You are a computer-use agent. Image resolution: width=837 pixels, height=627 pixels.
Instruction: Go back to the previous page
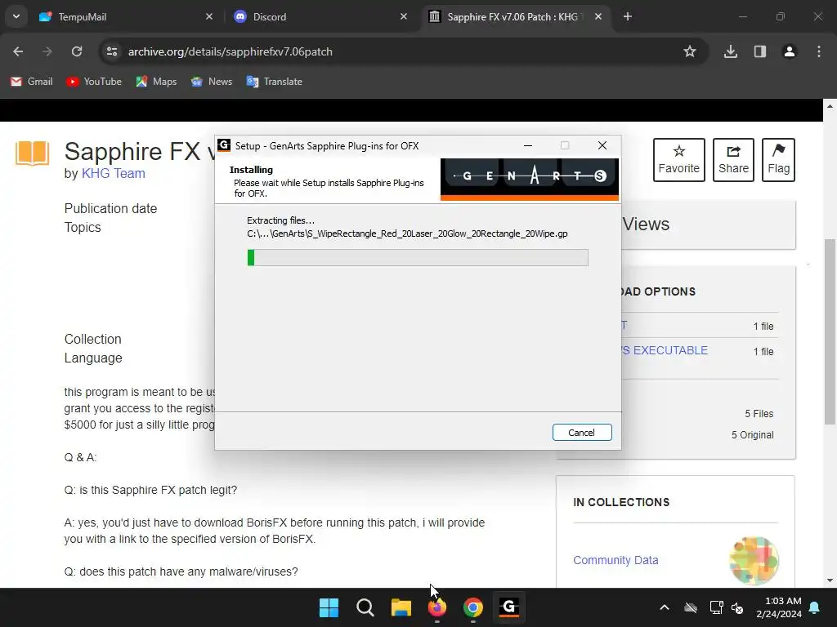tap(18, 51)
